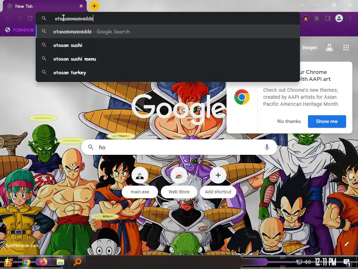Reload the page with the refresh icon
Image resolution: width=358 pixels, height=269 pixels.
pos(30,18)
